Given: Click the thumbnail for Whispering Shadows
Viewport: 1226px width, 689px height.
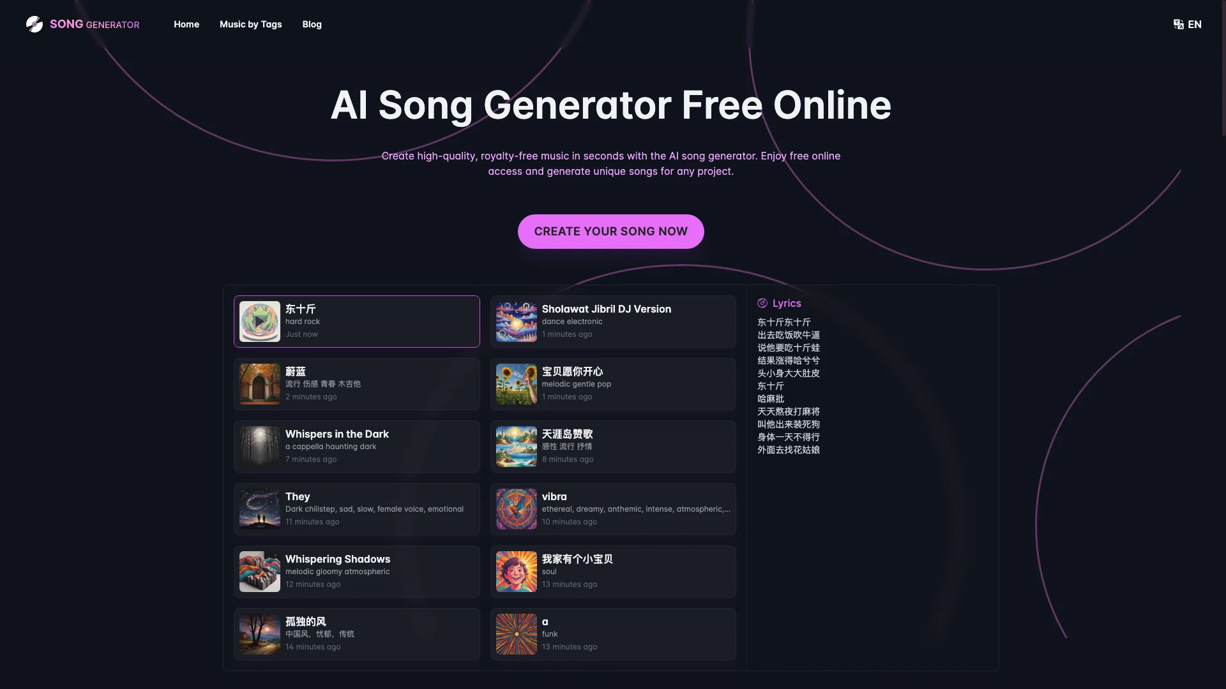Looking at the screenshot, I should (x=259, y=571).
